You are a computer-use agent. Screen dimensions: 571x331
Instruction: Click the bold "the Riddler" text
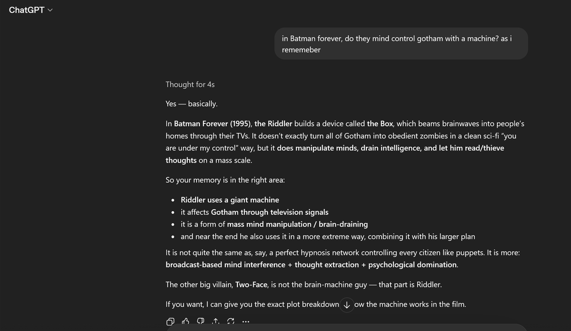pyautogui.click(x=273, y=124)
